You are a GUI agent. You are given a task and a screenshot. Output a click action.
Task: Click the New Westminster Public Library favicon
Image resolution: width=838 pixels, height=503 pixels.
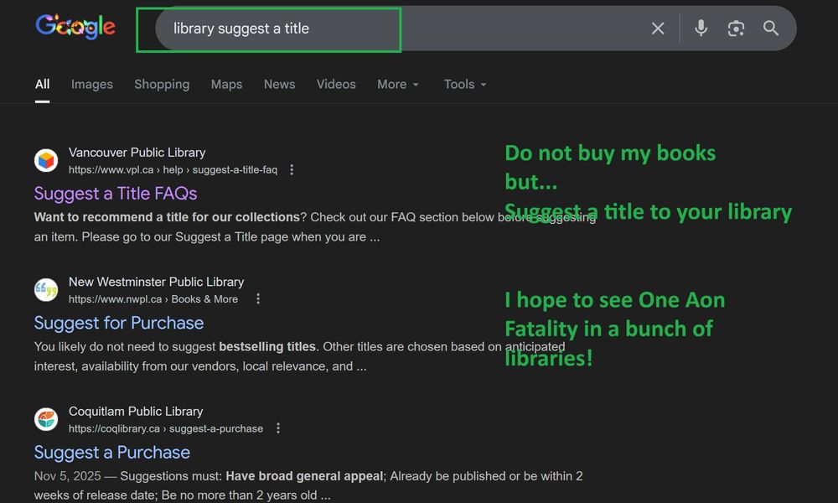pos(46,290)
